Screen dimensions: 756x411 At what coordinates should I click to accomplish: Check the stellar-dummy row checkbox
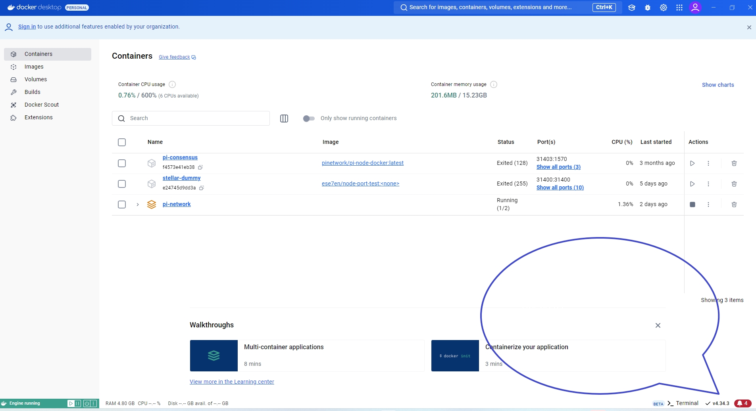122,184
